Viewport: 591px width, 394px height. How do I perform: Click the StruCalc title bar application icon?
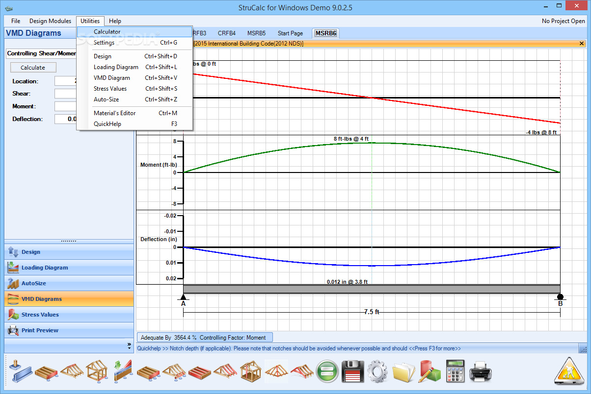pyautogui.click(x=8, y=8)
